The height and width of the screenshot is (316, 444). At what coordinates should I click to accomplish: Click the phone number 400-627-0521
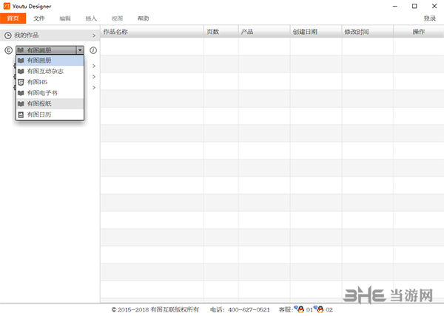pos(249,310)
